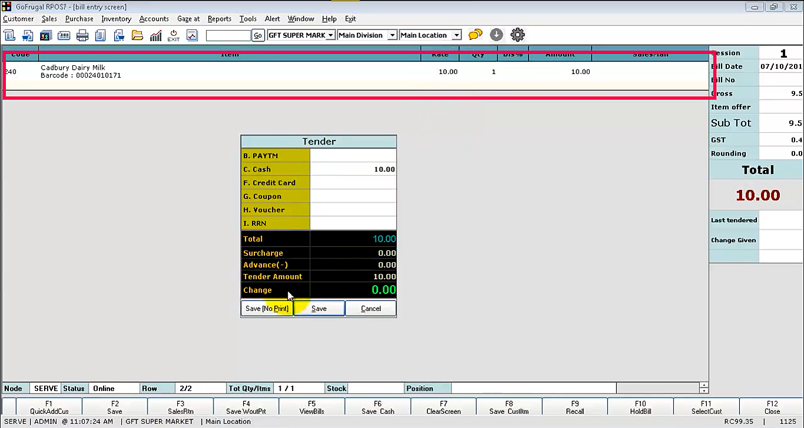Open the Accounts menu
This screenshot has height=428, width=804.
(154, 19)
